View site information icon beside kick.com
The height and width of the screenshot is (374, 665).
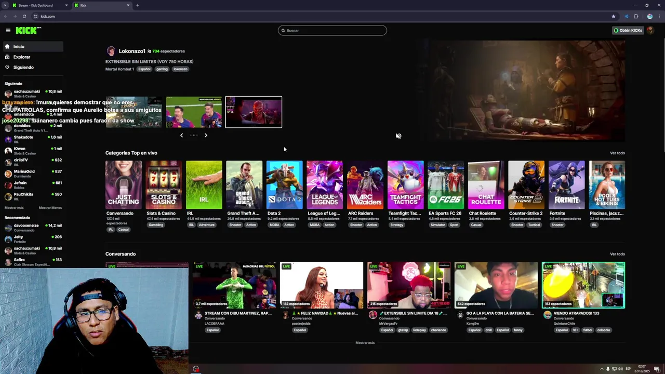click(x=35, y=16)
